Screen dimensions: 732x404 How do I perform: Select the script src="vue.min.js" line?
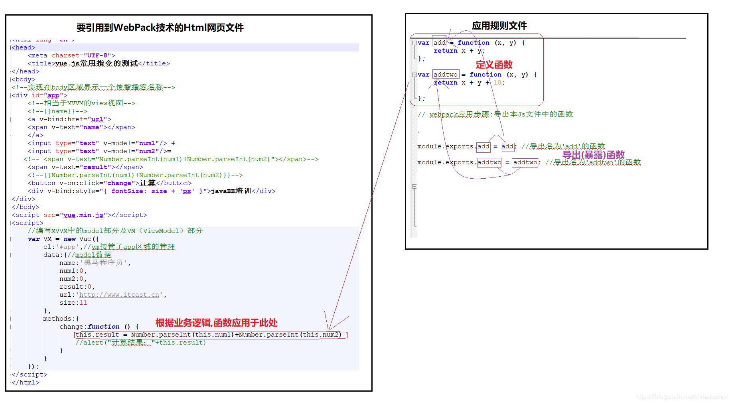[79, 215]
